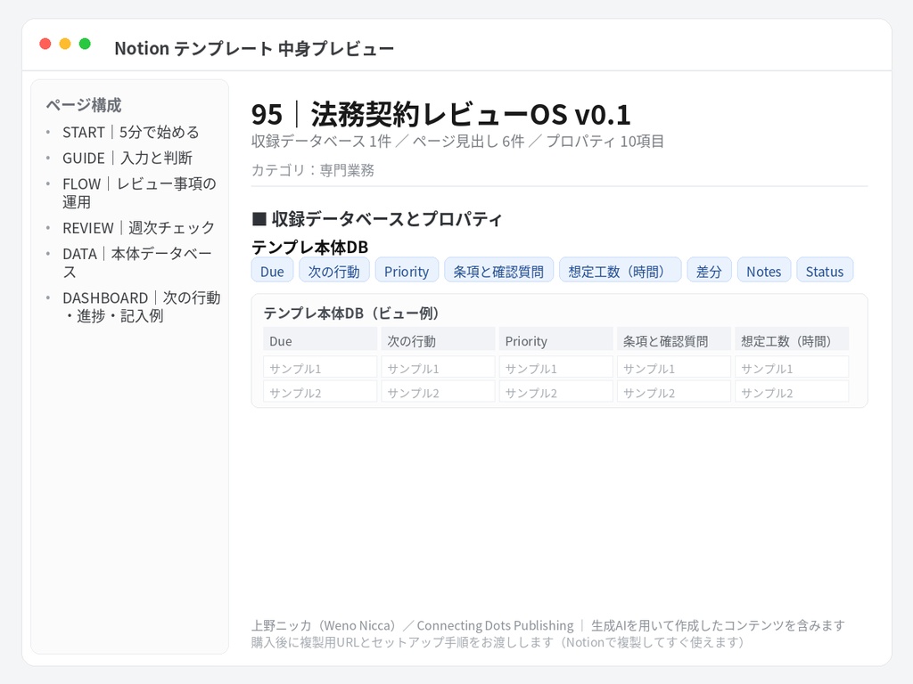Click the テンプレ本体DB heading above tags
The height and width of the screenshot is (684, 913).
[x=309, y=248]
